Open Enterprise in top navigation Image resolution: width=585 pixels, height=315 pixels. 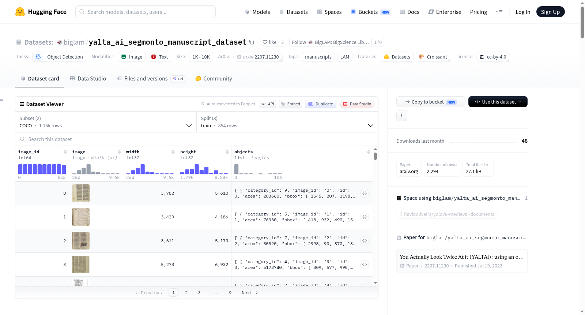coord(445,12)
